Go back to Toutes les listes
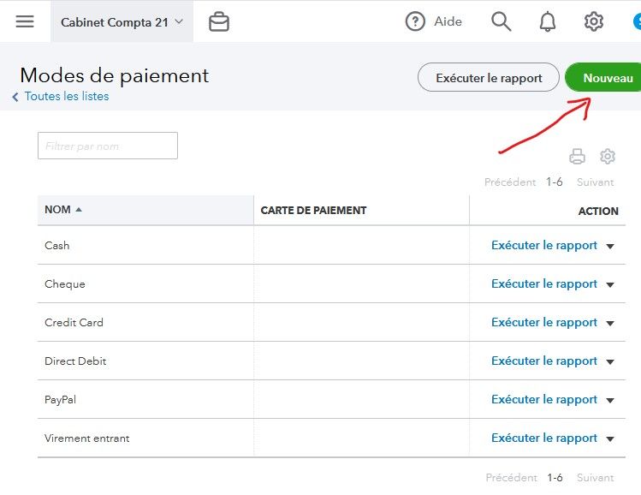The image size is (641, 495). coord(66,97)
